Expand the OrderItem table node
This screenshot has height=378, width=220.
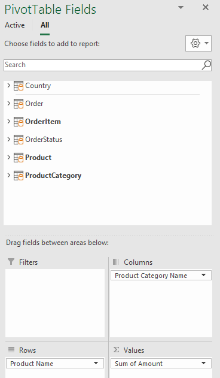coord(8,121)
